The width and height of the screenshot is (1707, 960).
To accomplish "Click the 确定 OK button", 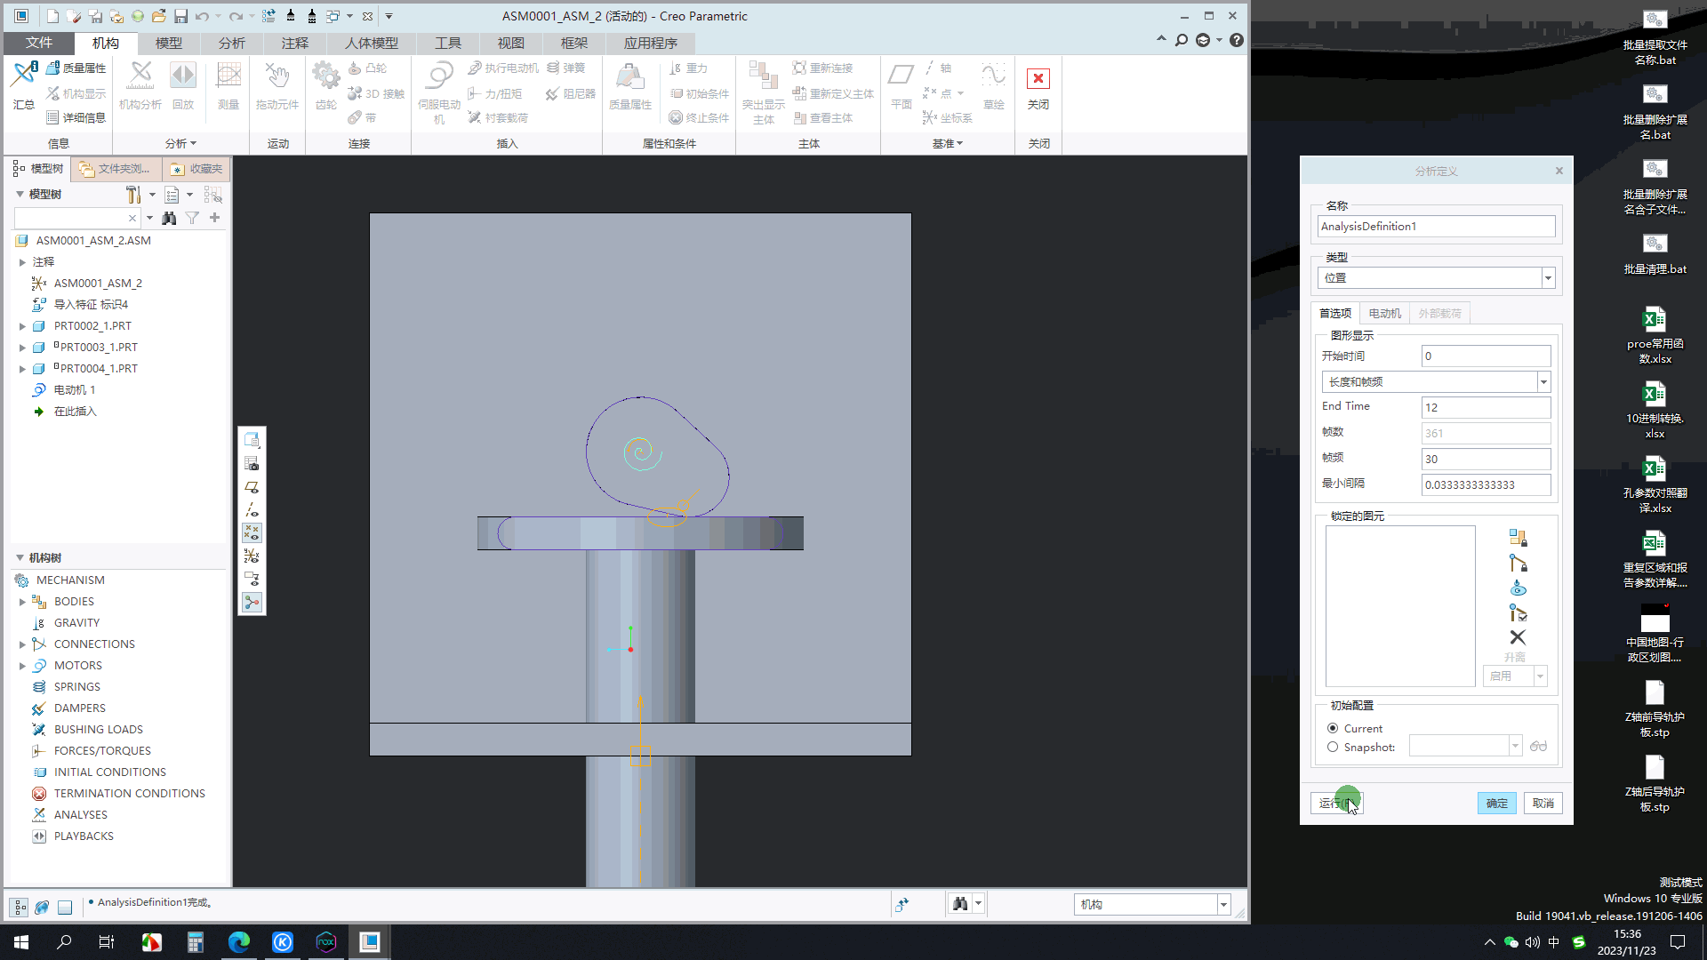I will tap(1497, 804).
